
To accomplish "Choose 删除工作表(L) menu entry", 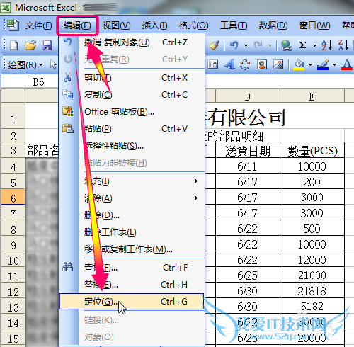I will coord(132,232).
